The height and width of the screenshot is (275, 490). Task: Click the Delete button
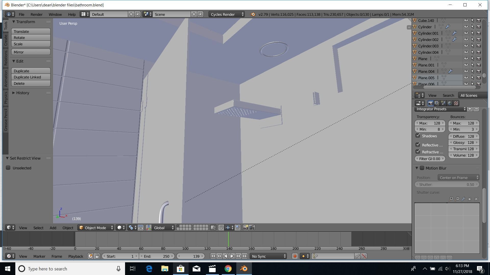pos(31,84)
